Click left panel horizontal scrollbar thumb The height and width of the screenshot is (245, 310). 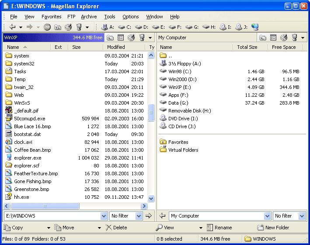coord(45,206)
